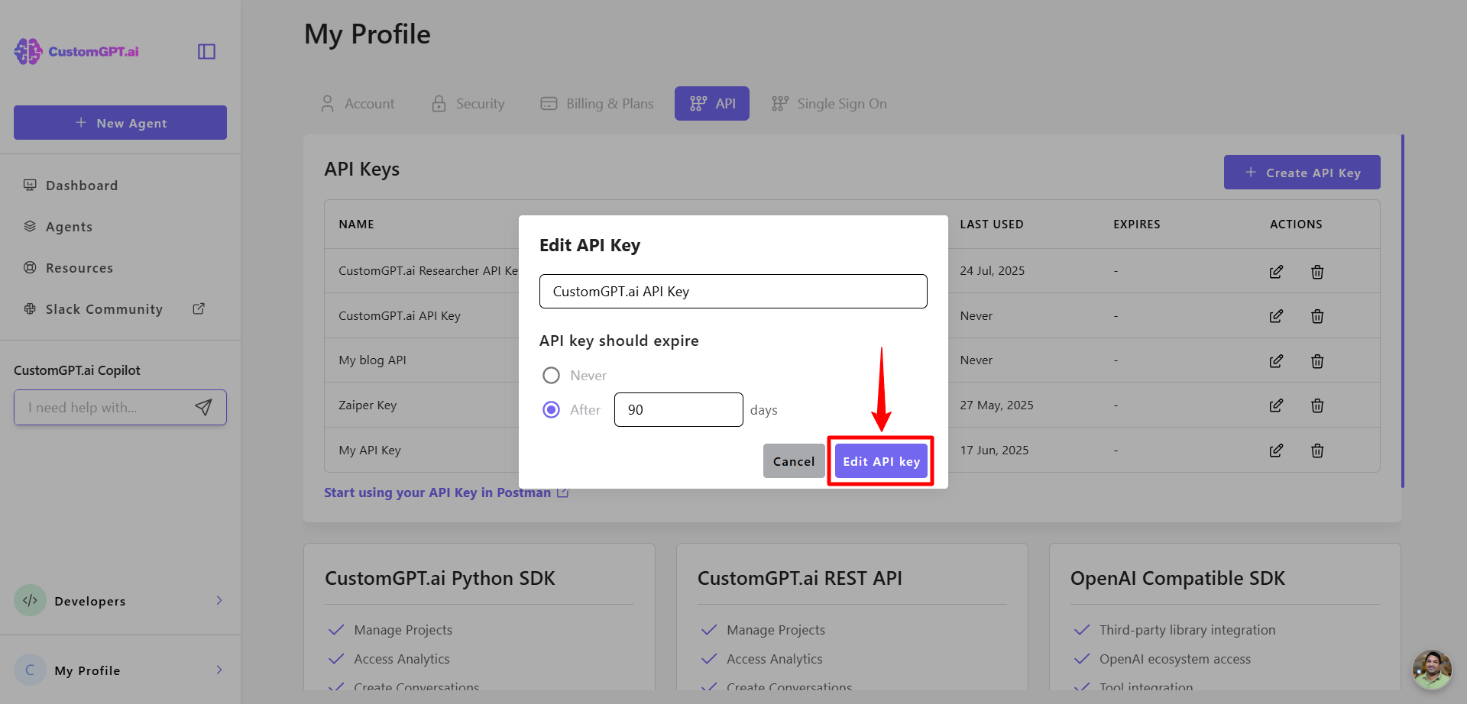Delete the CustomGPT.ai API Key row
Image resolution: width=1467 pixels, height=704 pixels.
click(x=1317, y=316)
